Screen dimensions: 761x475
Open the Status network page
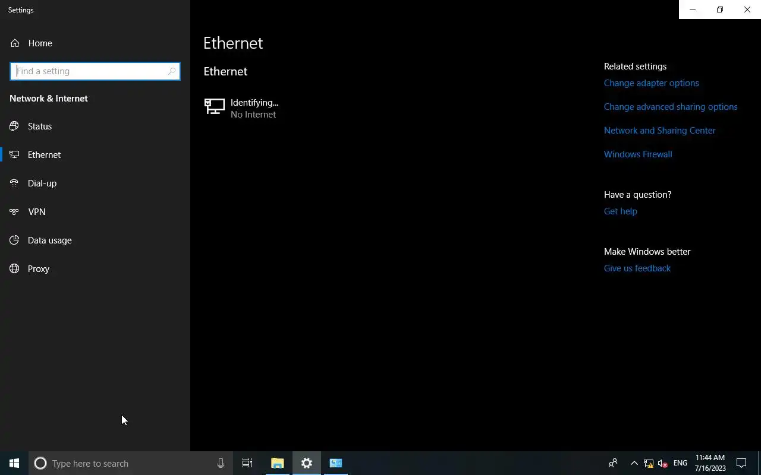point(95,126)
